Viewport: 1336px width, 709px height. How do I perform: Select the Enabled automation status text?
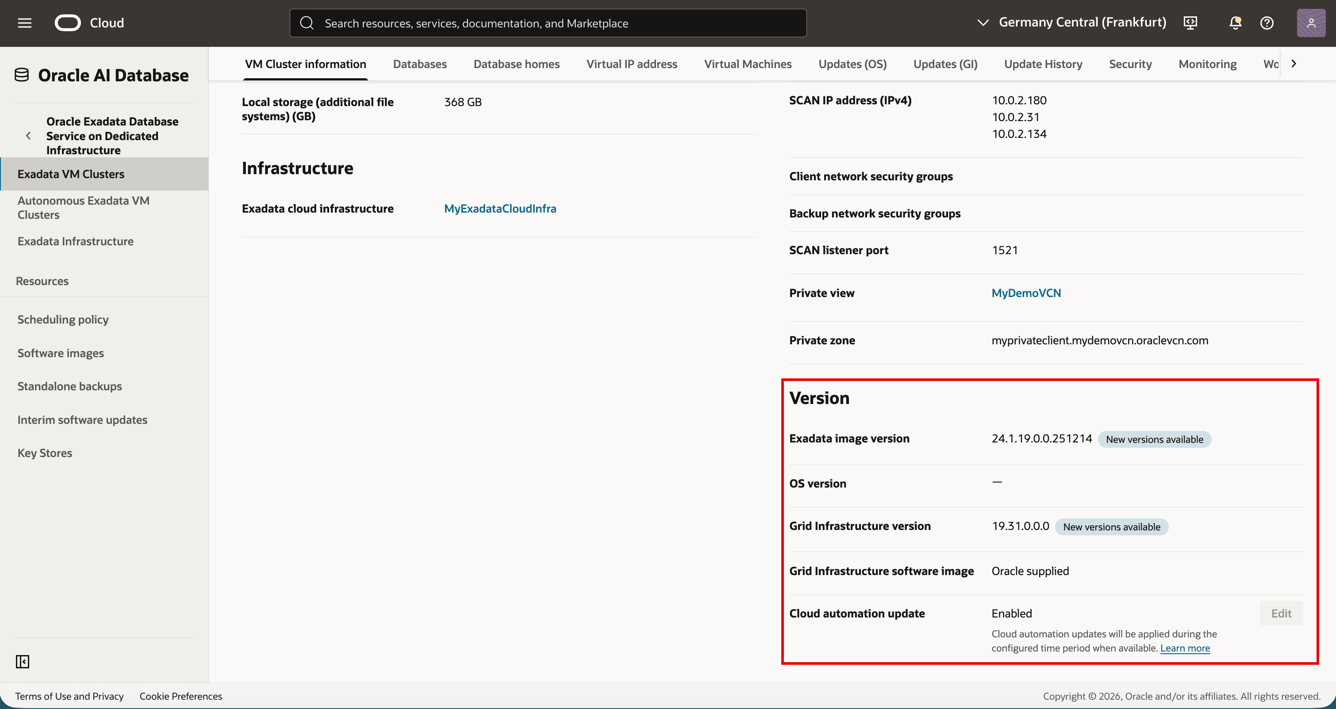click(x=1011, y=614)
